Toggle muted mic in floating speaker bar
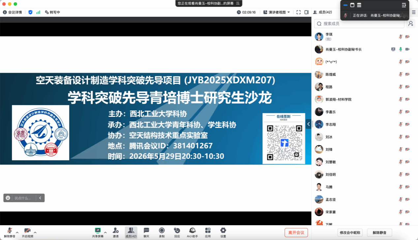 coord(345,15)
